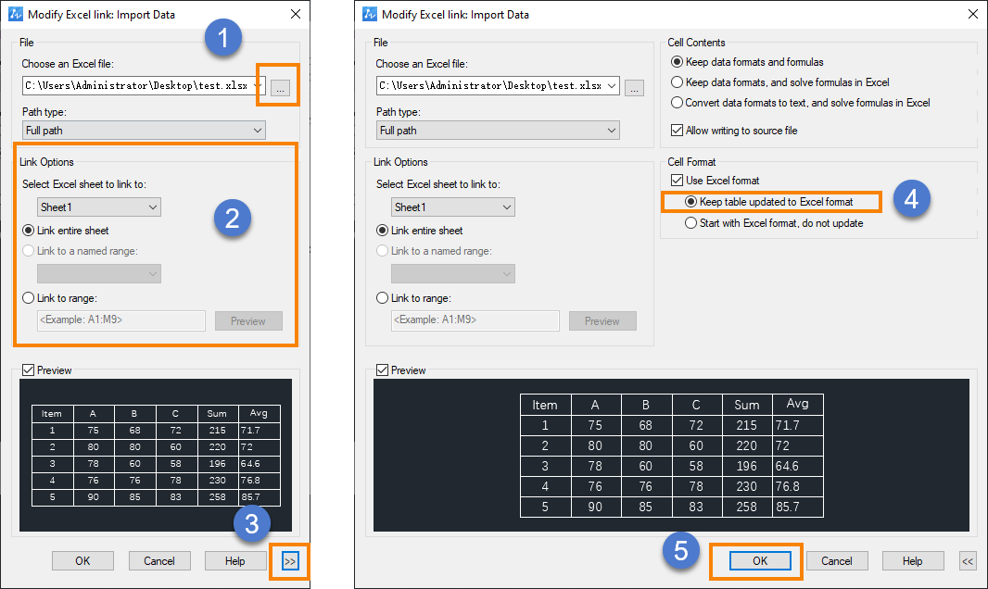Open Path type dropdown in right dialog
This screenshot has height=589, width=988.
click(499, 131)
